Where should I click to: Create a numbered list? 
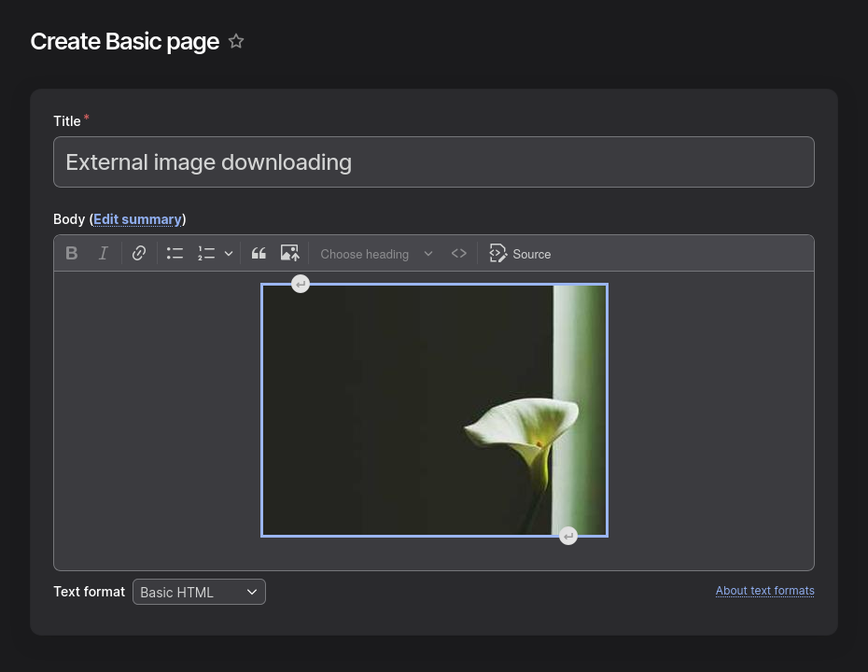tap(206, 254)
